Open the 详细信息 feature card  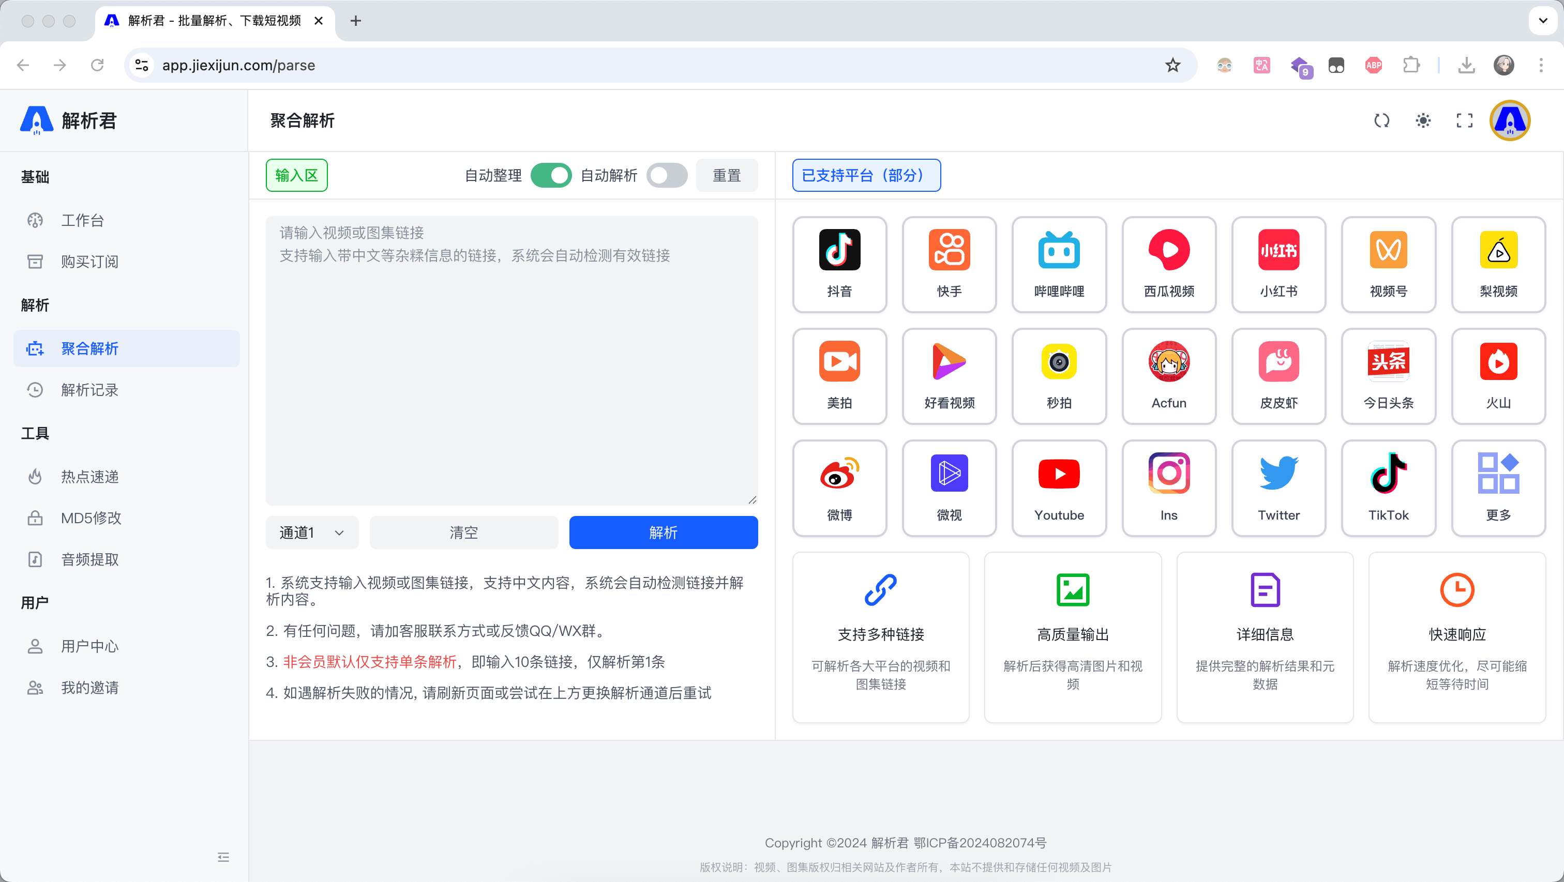pyautogui.click(x=1265, y=637)
